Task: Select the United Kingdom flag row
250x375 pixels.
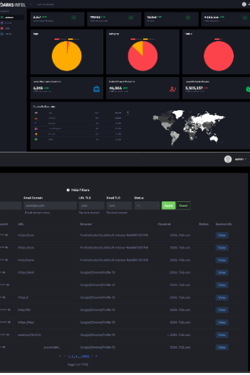Action: [x=78, y=128]
